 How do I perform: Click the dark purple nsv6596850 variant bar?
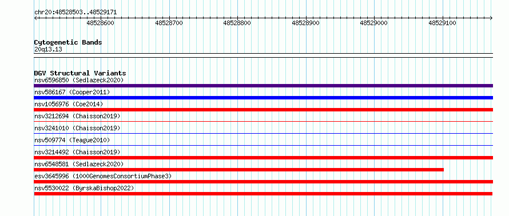coord(263,86)
